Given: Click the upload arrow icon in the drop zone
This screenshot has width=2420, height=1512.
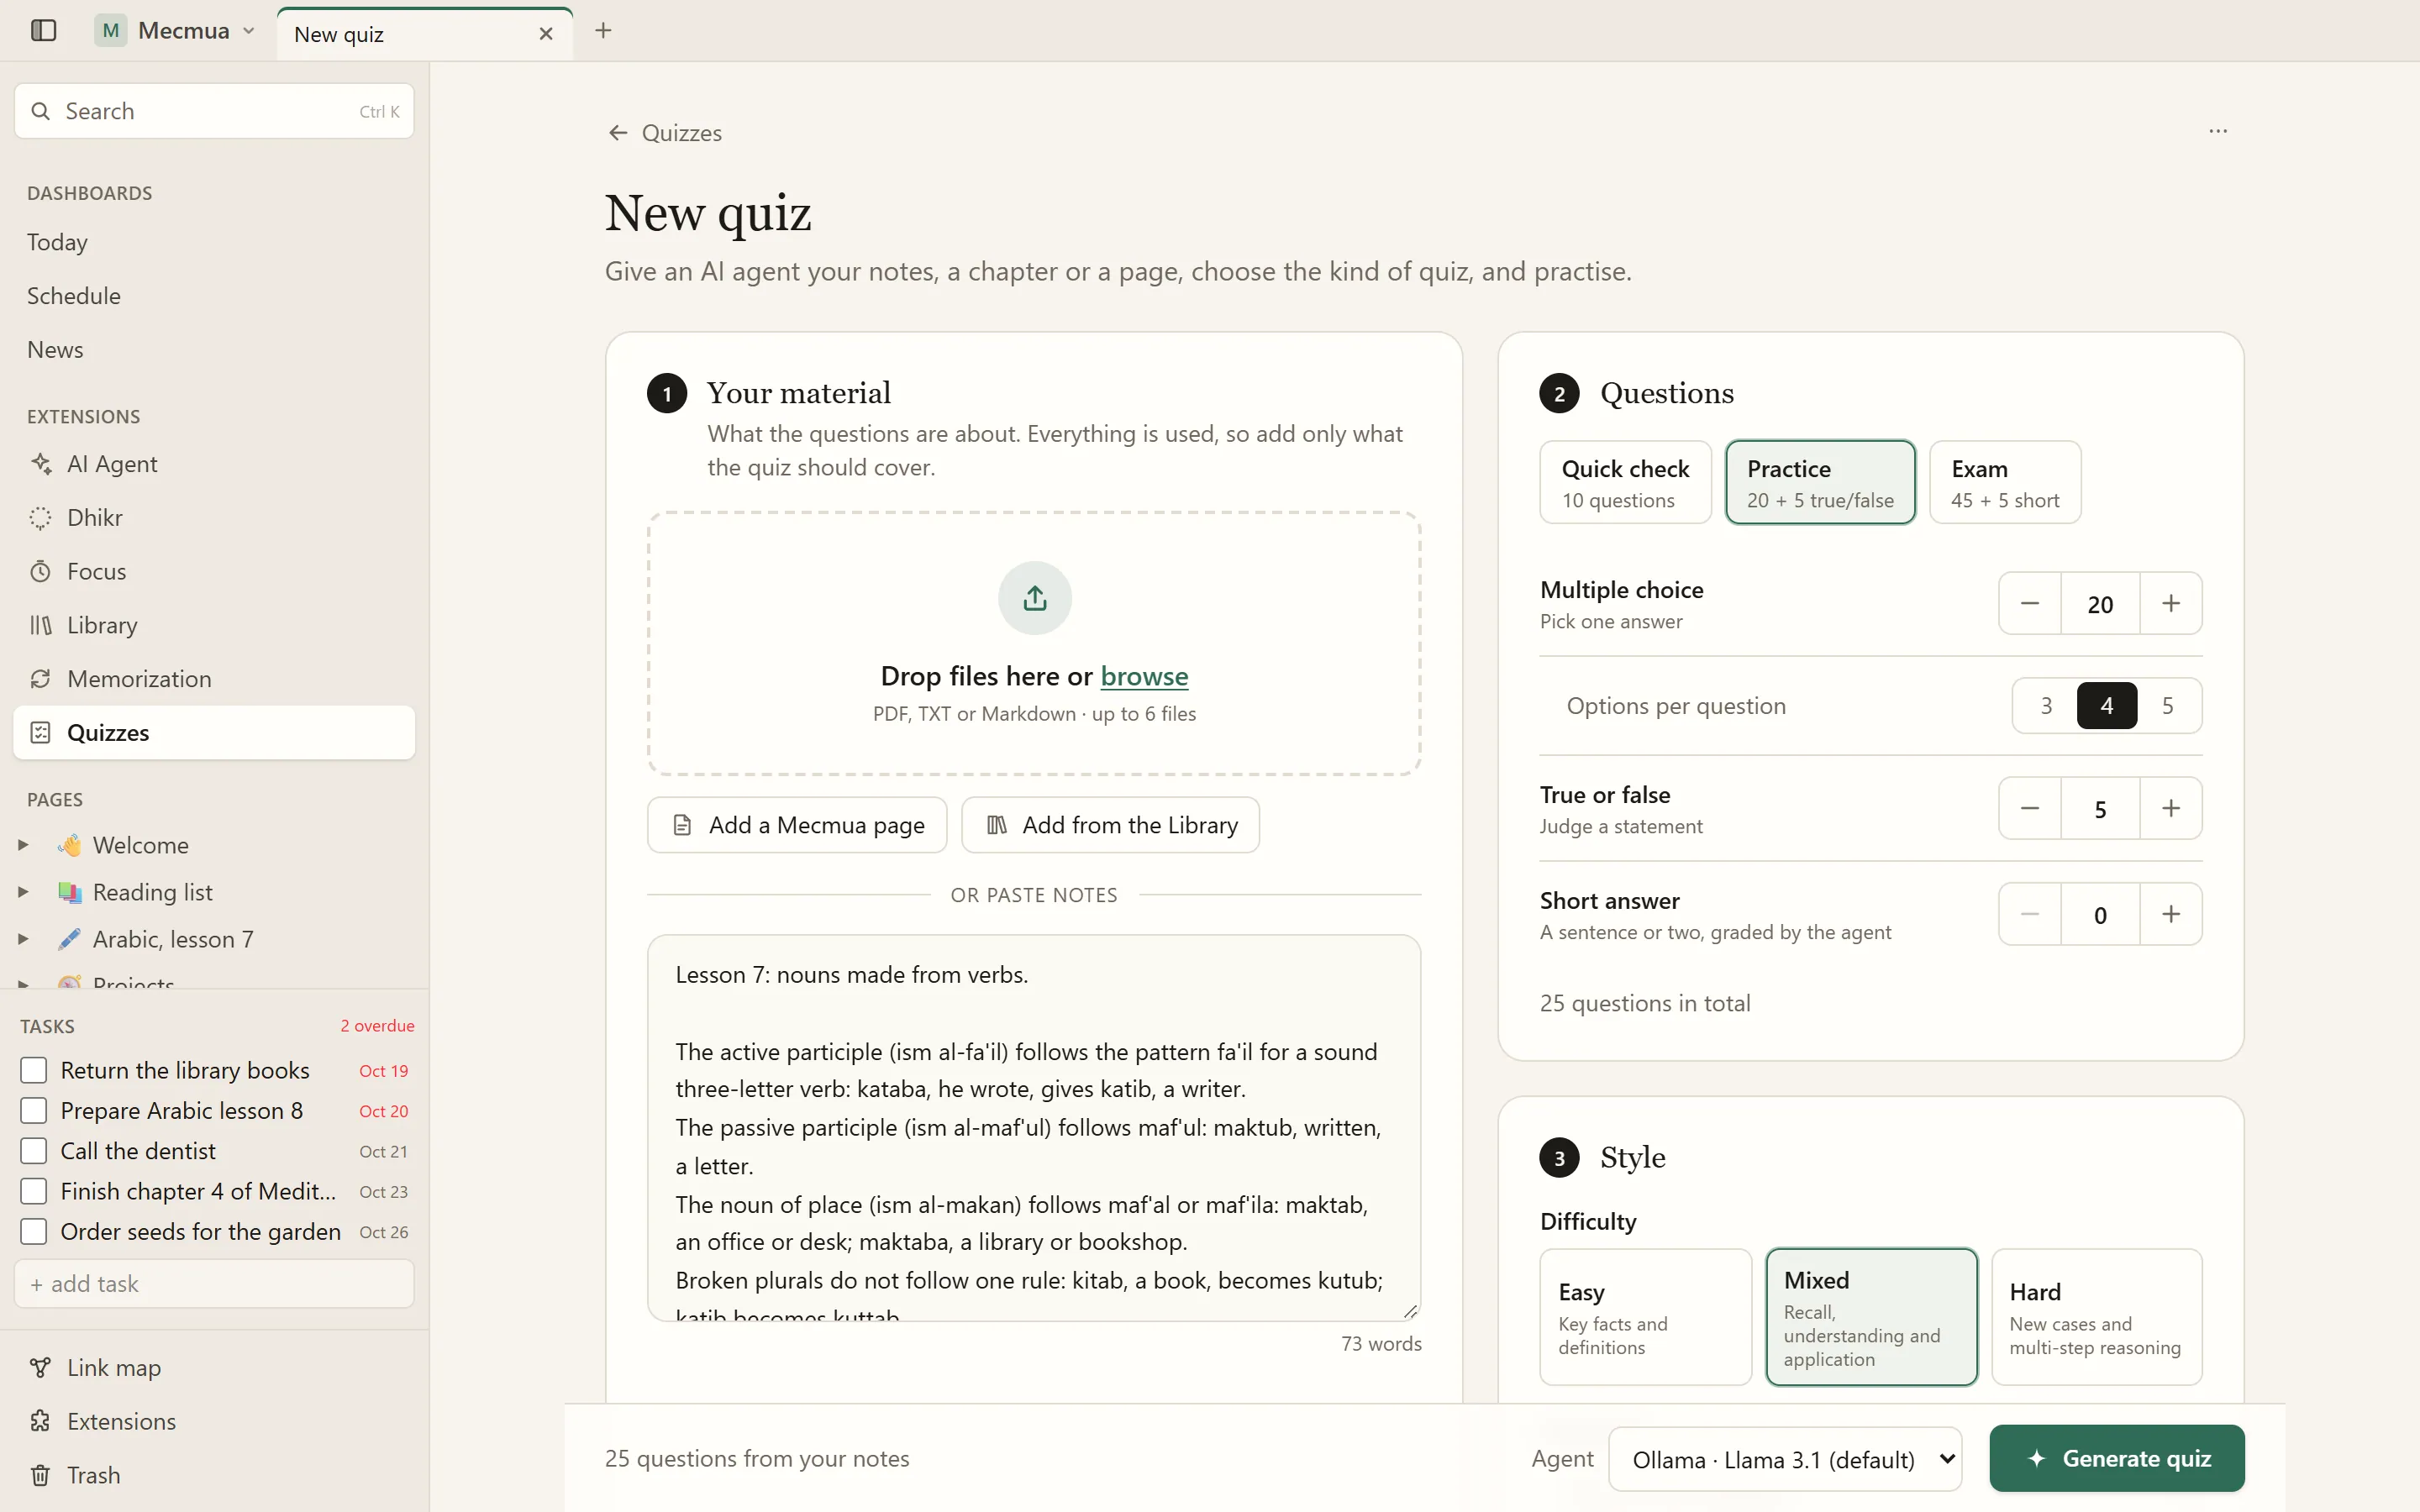Looking at the screenshot, I should tap(1035, 598).
